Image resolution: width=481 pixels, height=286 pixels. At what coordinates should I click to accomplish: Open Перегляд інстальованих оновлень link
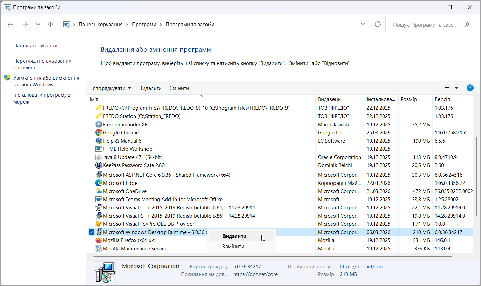coord(42,64)
